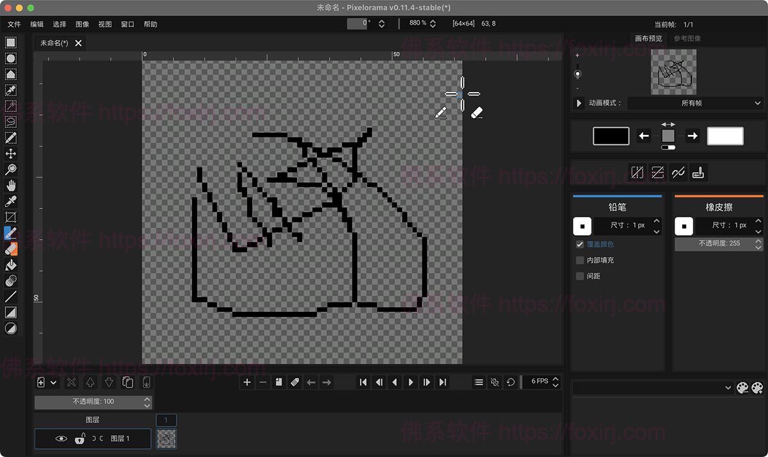
Task: Select the Pan hand tool
Action: 11,185
